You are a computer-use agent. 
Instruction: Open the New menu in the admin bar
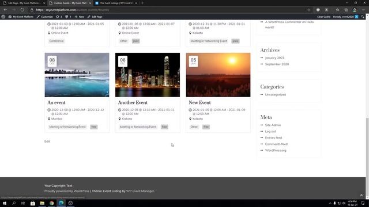point(80,17)
